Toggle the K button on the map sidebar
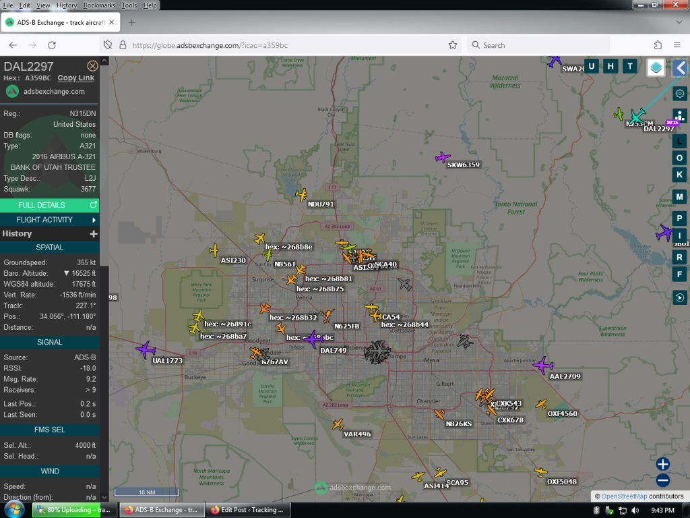690x518 pixels. click(x=679, y=175)
